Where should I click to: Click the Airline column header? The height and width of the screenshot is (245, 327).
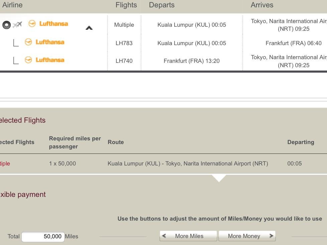pos(12,5)
